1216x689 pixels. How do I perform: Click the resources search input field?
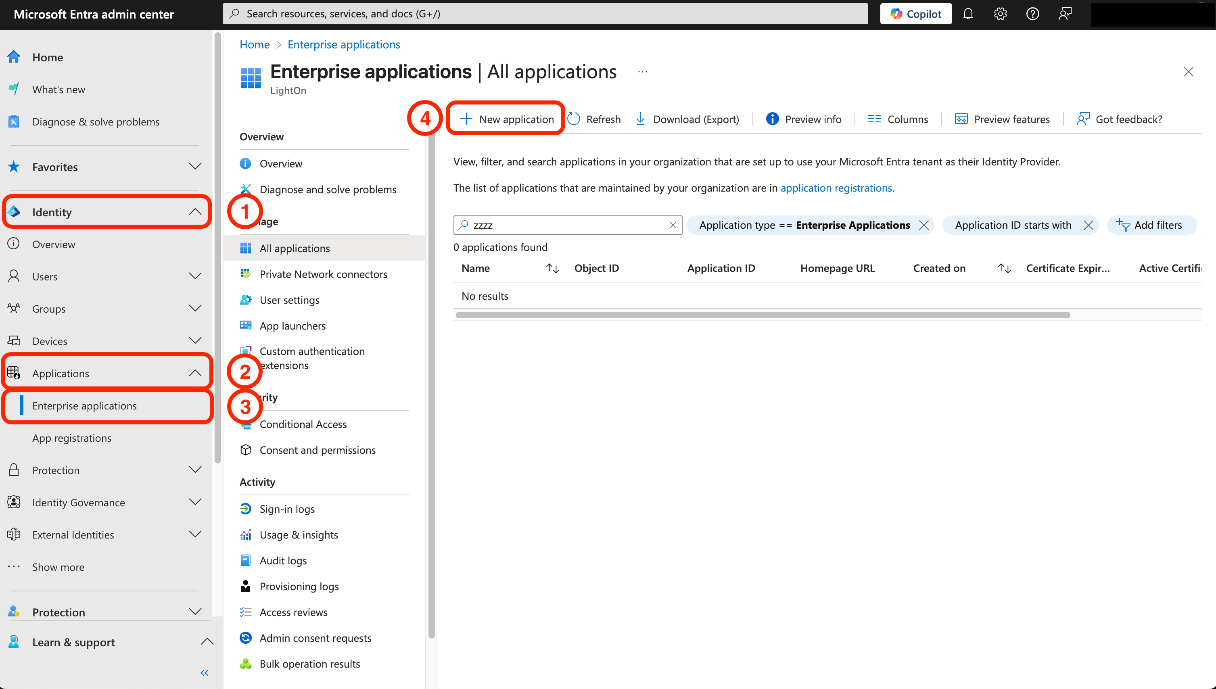(x=544, y=14)
